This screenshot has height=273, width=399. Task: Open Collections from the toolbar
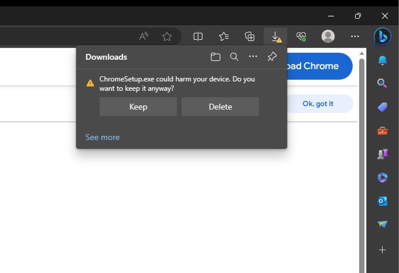[x=250, y=36]
